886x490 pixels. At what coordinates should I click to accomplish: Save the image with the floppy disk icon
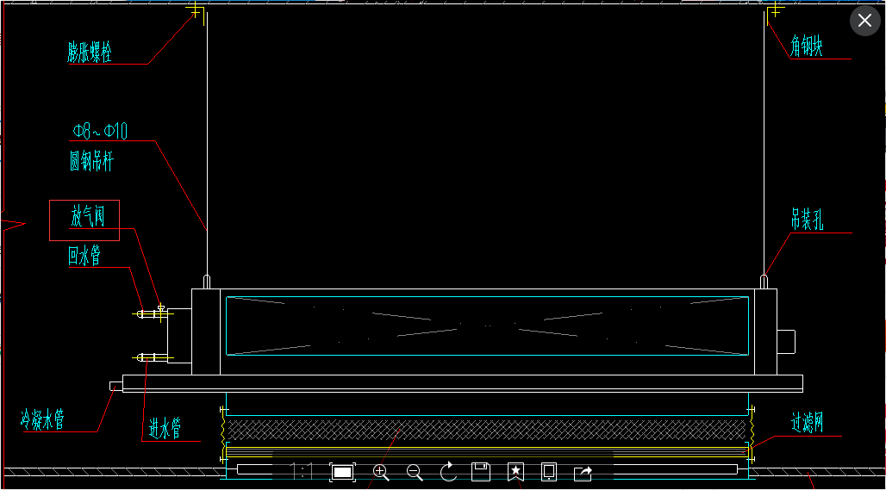tap(481, 471)
